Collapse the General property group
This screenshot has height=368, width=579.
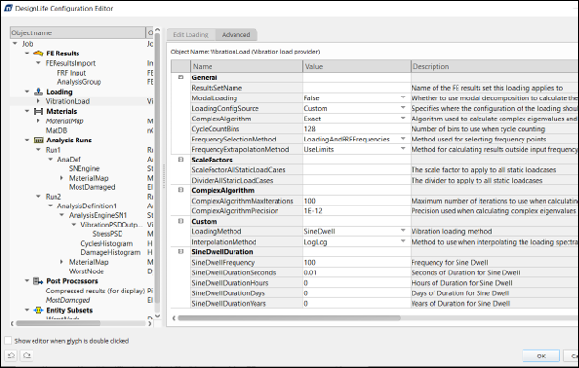click(x=181, y=77)
